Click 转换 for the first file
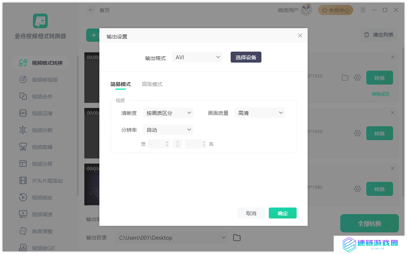The height and width of the screenshot is (254, 407). tap(379, 78)
